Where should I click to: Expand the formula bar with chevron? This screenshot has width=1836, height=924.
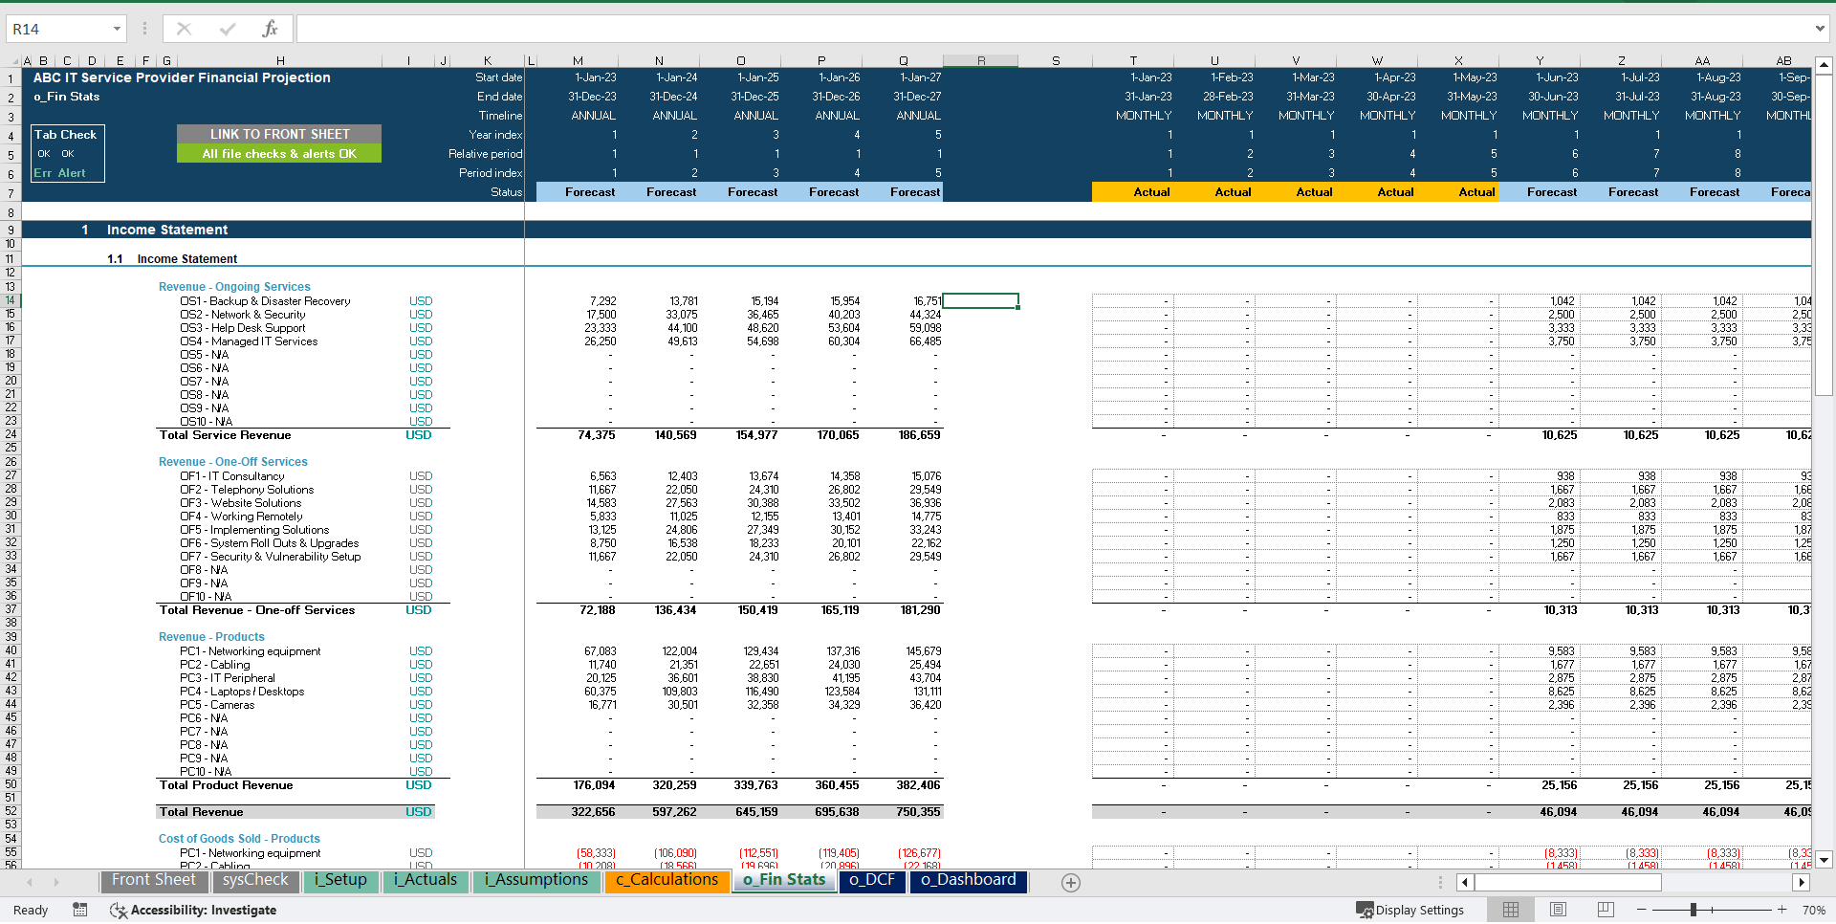pyautogui.click(x=1820, y=29)
